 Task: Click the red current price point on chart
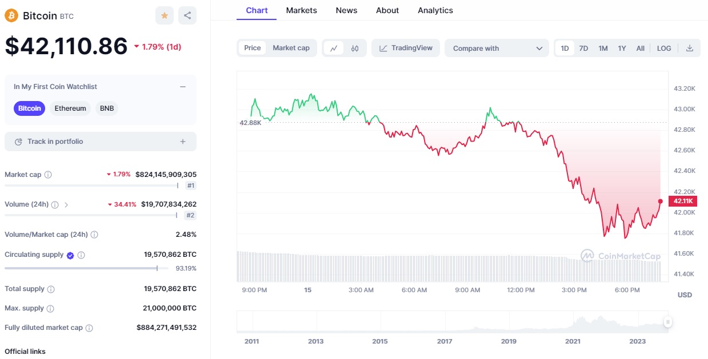tap(661, 201)
